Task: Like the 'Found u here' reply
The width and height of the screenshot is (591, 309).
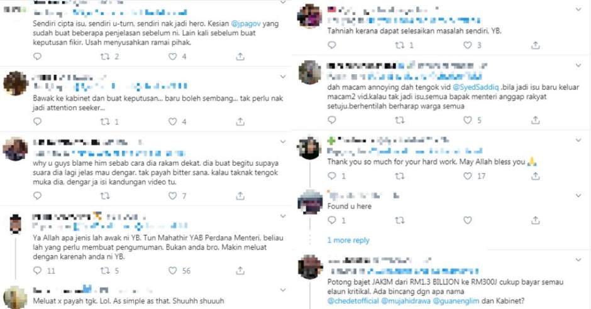Action: pos(467,220)
